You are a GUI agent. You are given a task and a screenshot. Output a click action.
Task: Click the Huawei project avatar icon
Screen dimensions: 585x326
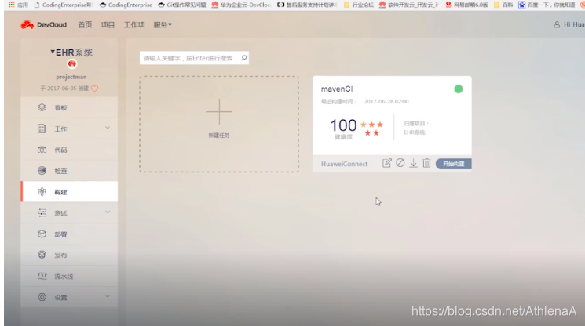point(71,64)
